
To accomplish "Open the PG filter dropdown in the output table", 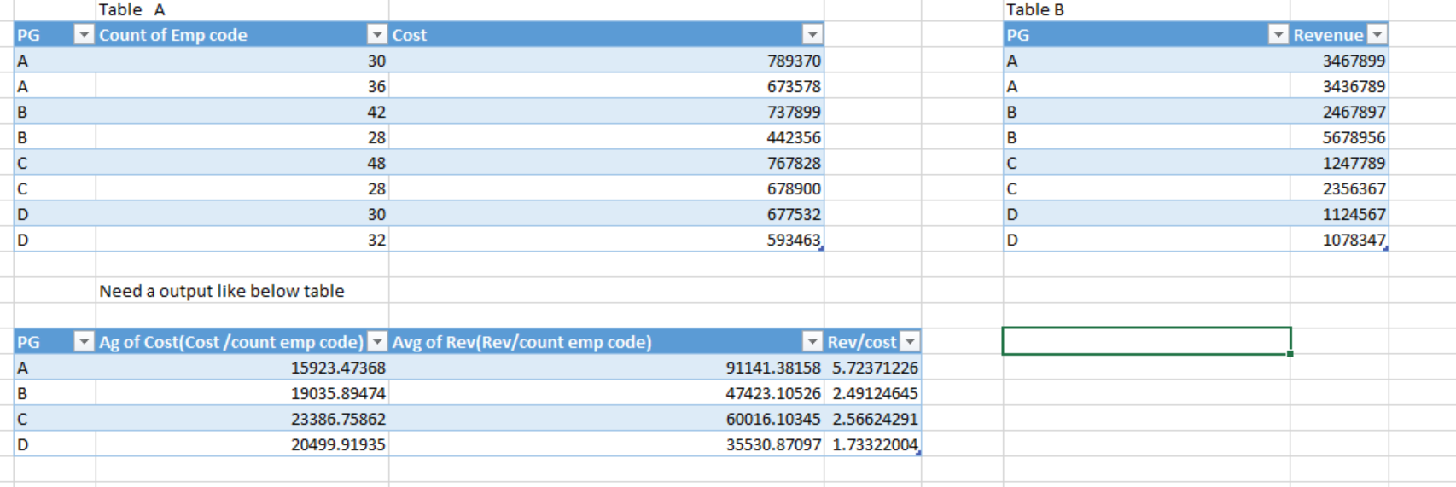I will [84, 342].
